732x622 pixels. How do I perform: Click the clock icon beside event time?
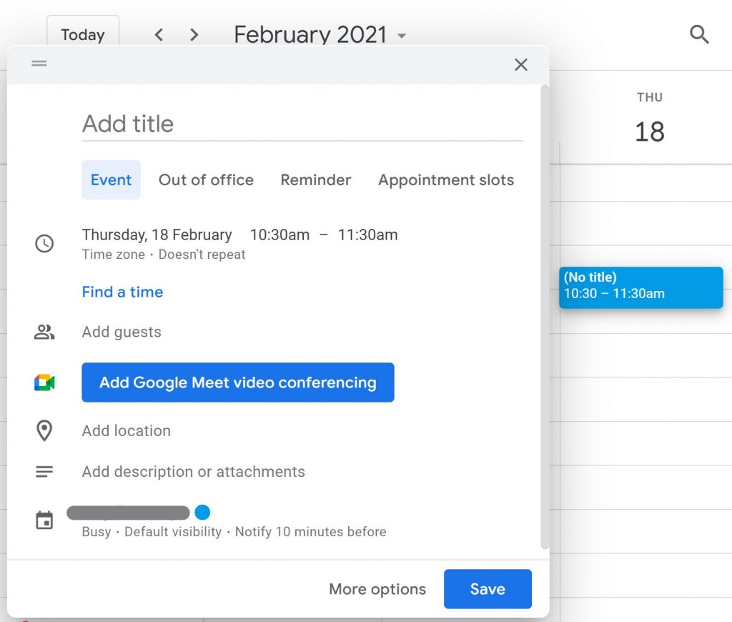click(x=44, y=243)
